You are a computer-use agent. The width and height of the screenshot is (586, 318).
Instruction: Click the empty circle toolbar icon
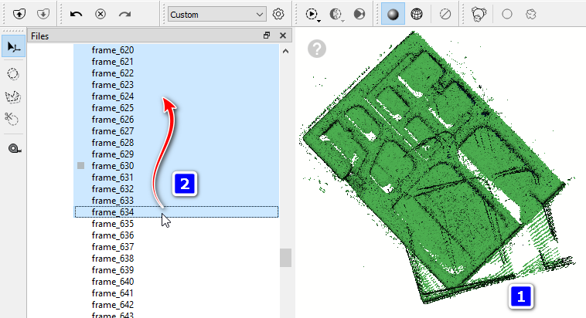pyautogui.click(x=507, y=14)
